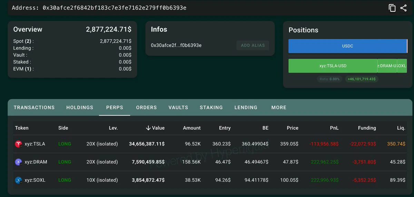
Task: Sort table by Side column header
Action: 63,128
